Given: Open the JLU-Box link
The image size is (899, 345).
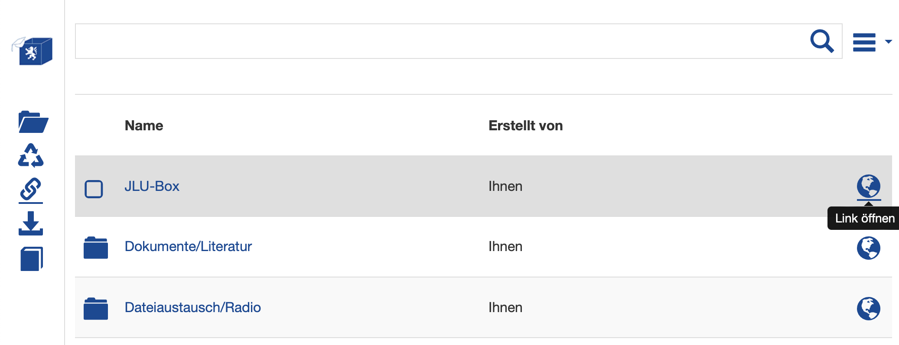Looking at the screenshot, I should click(152, 186).
